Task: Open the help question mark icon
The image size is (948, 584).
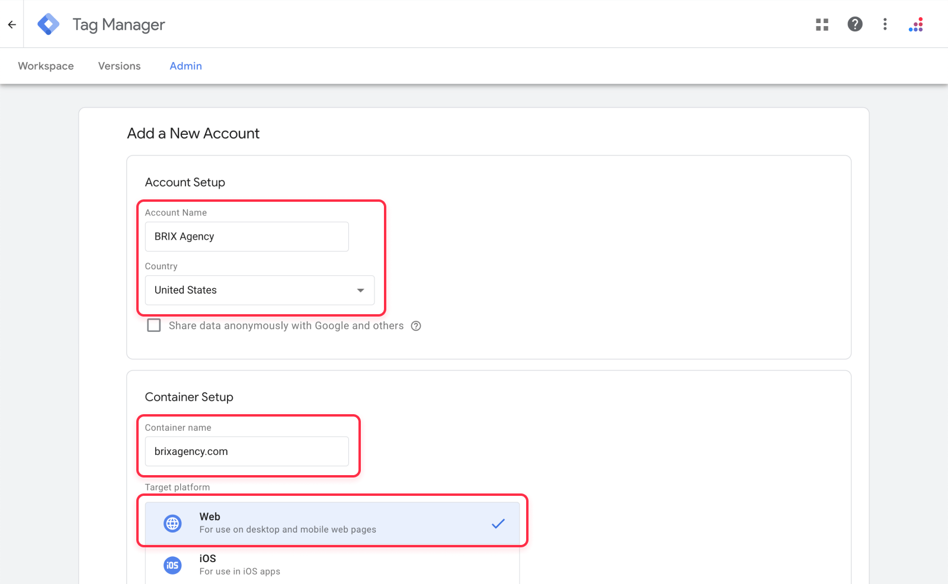Action: pyautogui.click(x=855, y=24)
